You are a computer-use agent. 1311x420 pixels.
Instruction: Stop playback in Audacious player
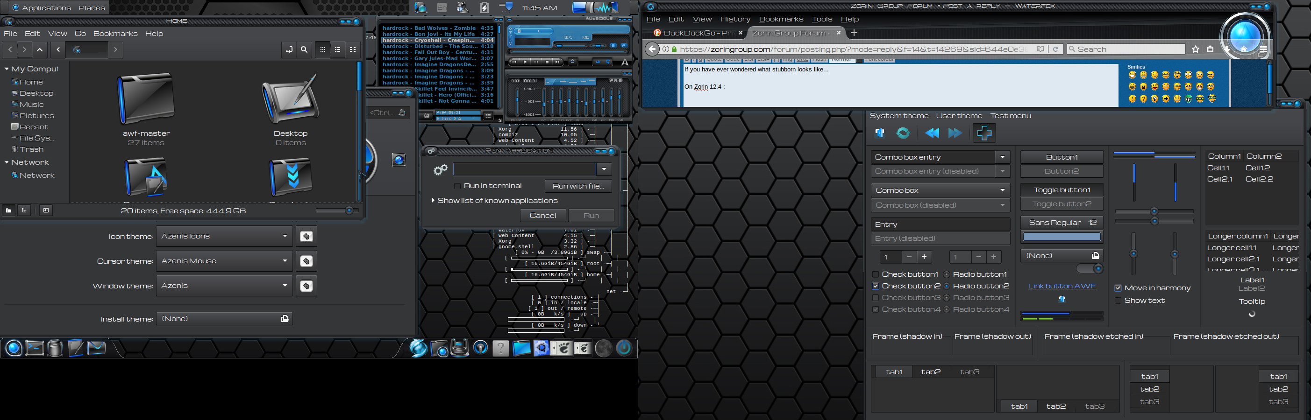547,62
